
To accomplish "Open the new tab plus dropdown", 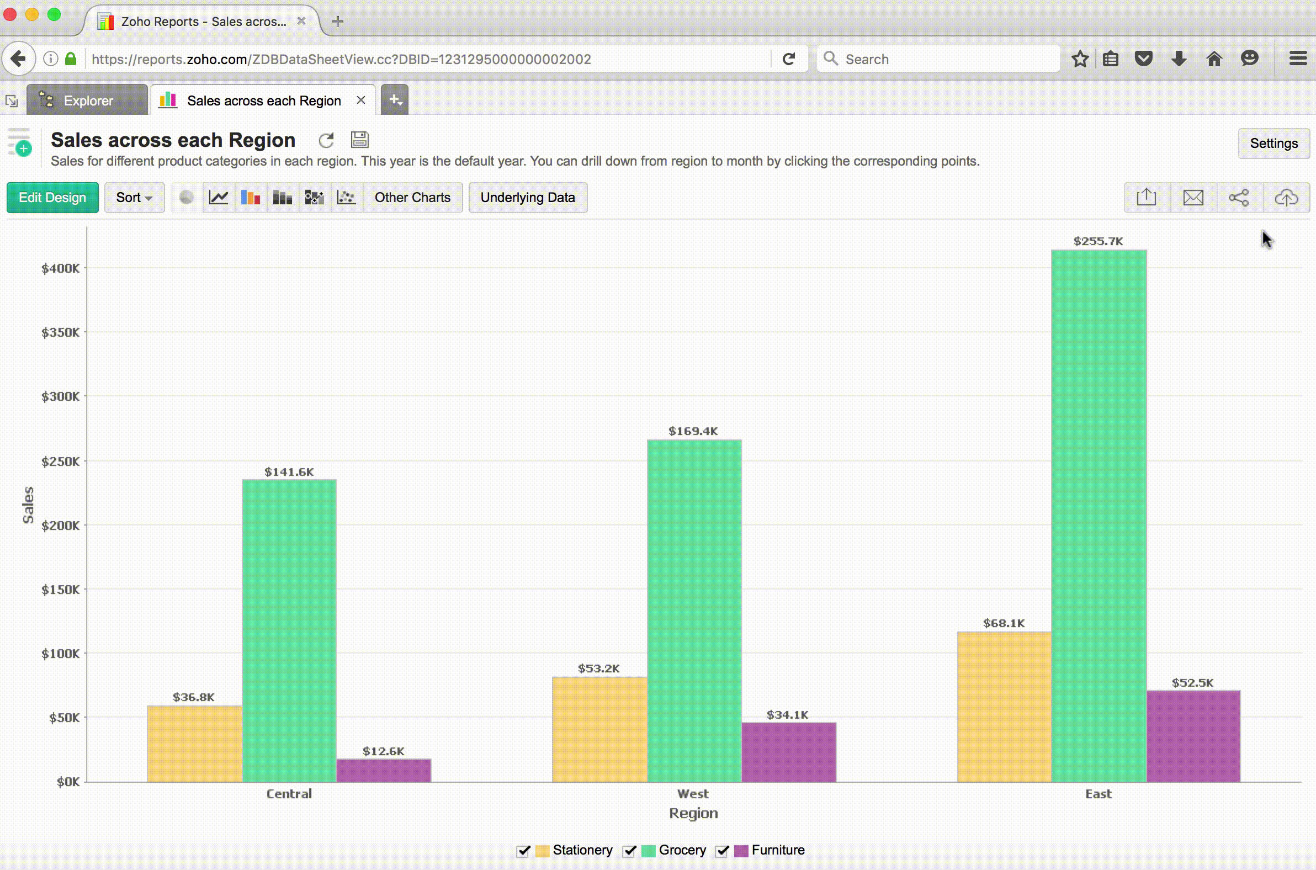I will pos(395,100).
